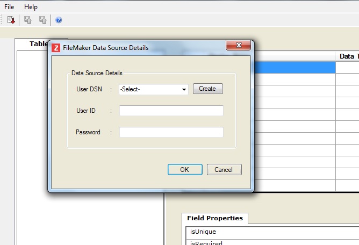Viewport: 359px width, 245px height.
Task: Click the highlighted blue row in the field table
Action: 295,68
